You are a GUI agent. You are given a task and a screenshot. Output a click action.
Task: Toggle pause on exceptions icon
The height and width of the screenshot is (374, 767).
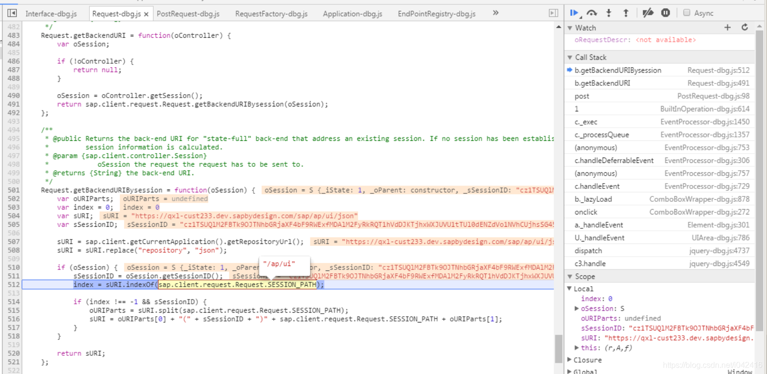point(665,13)
